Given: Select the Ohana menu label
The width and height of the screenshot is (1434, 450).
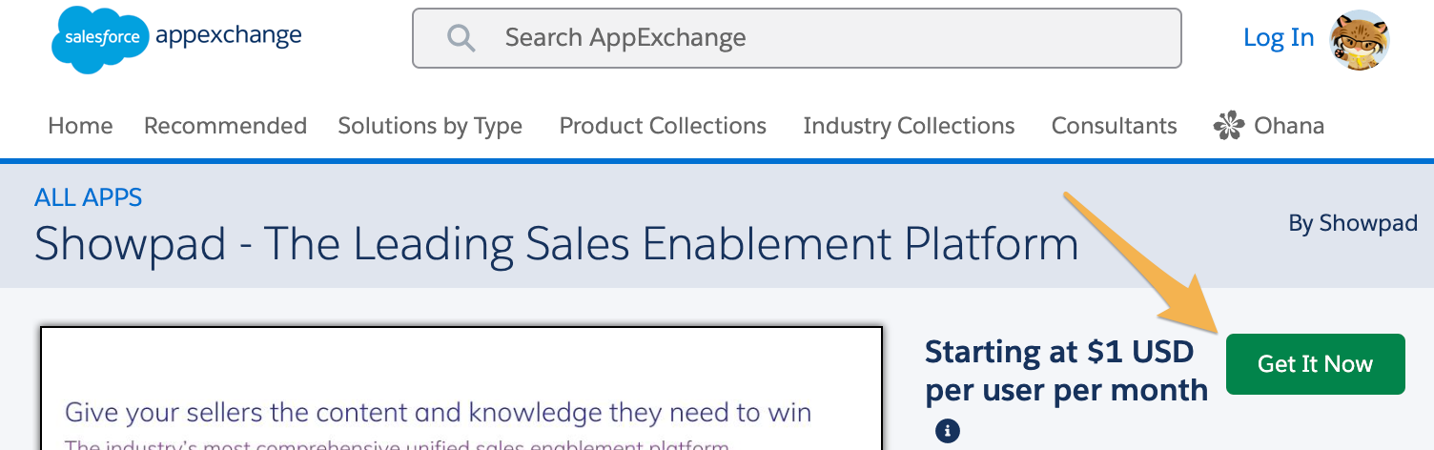Looking at the screenshot, I should point(1289,126).
